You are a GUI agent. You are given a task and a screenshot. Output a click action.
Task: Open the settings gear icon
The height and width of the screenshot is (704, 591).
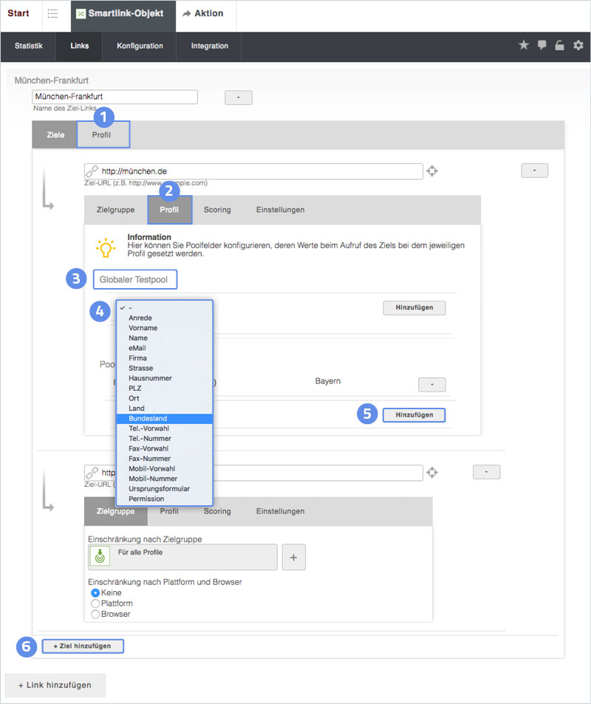pyautogui.click(x=578, y=46)
